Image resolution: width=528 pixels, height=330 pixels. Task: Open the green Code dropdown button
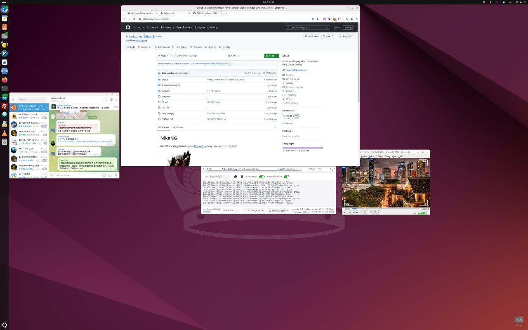tap(271, 56)
